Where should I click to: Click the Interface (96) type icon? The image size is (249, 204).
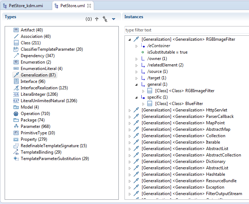point(16,81)
